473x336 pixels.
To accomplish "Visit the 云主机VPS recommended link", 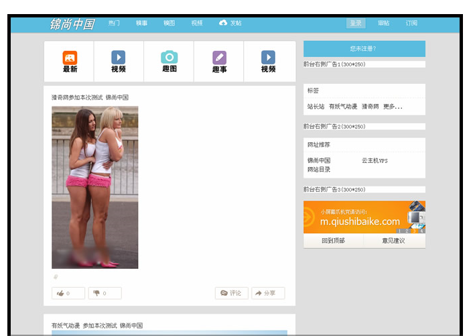I will pyautogui.click(x=375, y=161).
